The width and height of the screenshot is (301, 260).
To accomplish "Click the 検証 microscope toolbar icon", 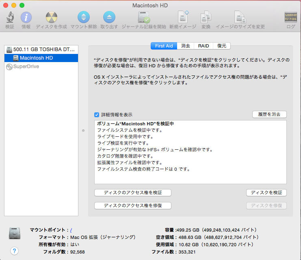I will tap(10, 17).
